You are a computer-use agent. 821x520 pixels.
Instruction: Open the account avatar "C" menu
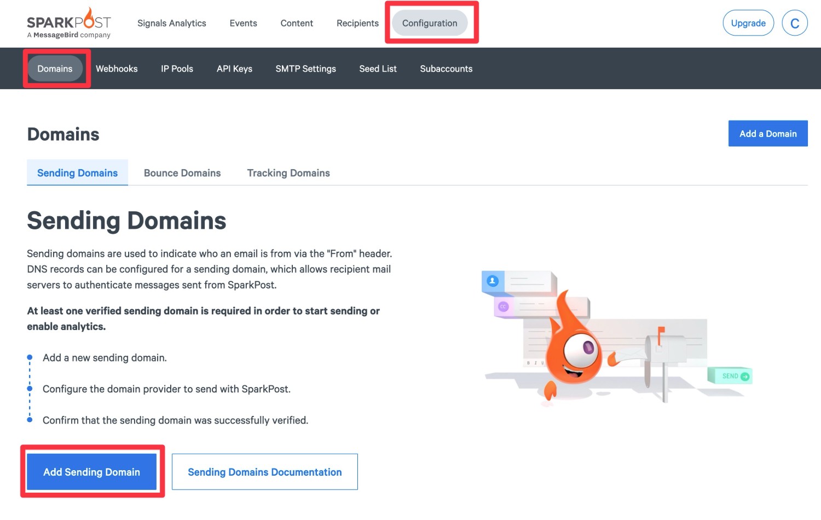[x=795, y=23]
